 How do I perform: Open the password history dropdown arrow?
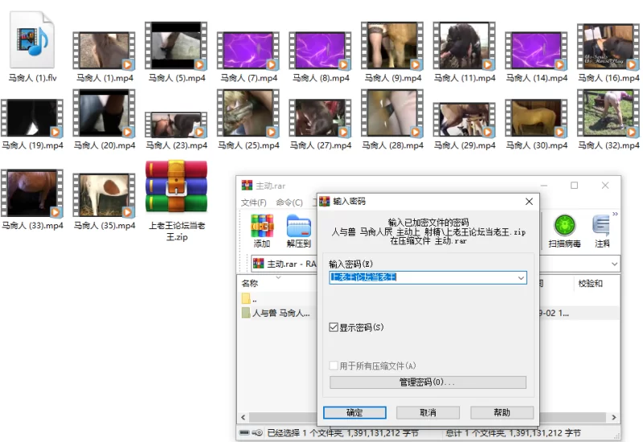(521, 277)
